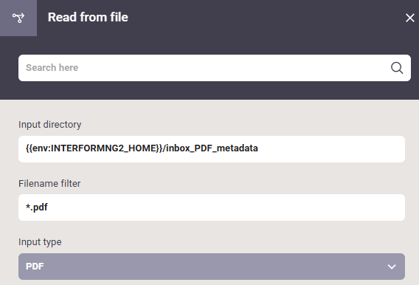Open the Input type dropdown showing PDF
The width and height of the screenshot is (419, 285).
[212, 267]
